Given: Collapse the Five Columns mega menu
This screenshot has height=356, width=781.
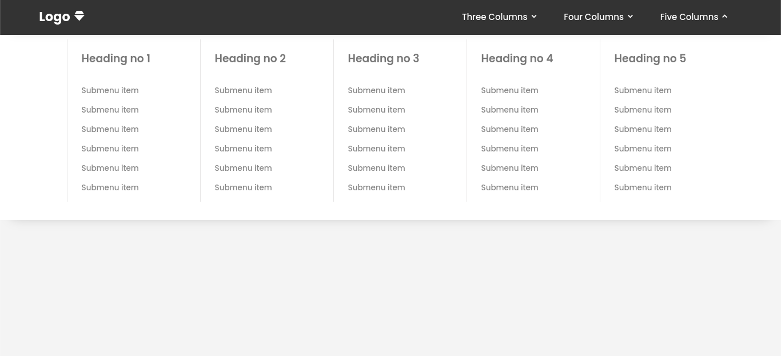Looking at the screenshot, I should 689,17.
